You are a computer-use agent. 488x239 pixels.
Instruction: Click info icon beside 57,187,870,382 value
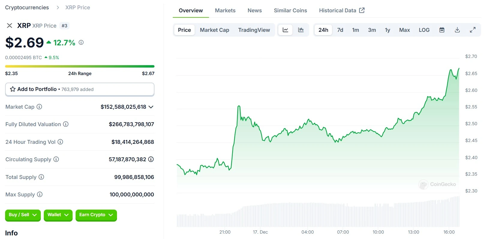point(151,159)
